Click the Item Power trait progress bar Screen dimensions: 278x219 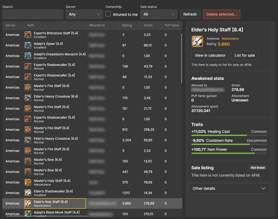229,153
